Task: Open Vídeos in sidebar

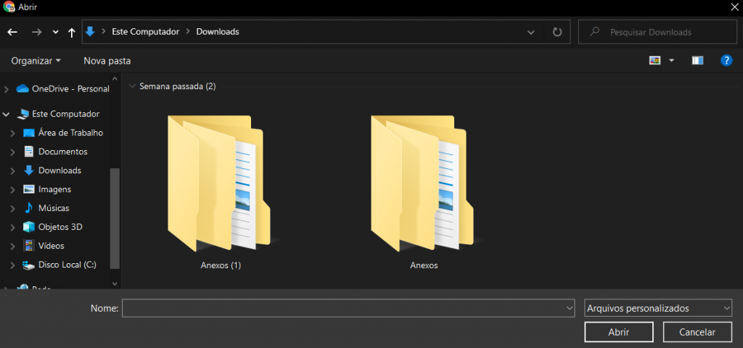Action: coord(43,246)
